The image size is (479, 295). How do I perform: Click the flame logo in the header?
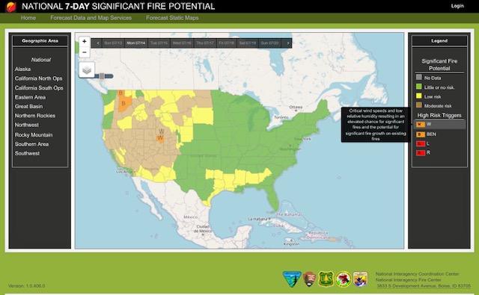(11, 7)
